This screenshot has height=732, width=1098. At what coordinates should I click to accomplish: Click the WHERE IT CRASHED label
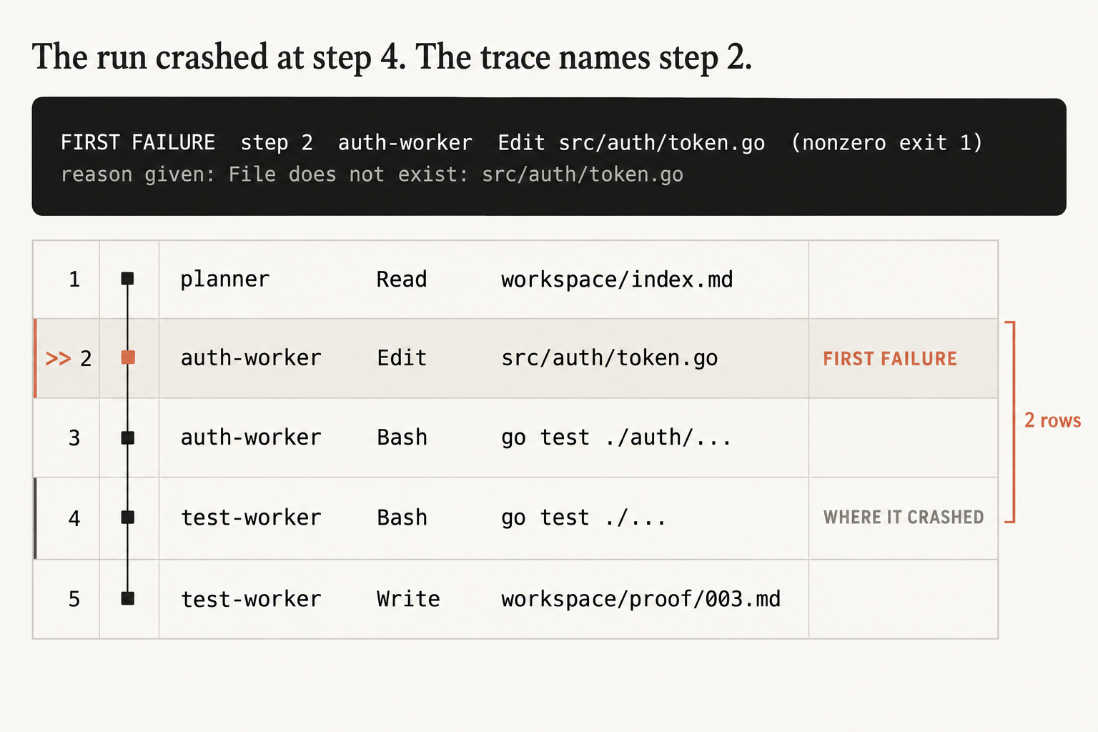(x=904, y=518)
